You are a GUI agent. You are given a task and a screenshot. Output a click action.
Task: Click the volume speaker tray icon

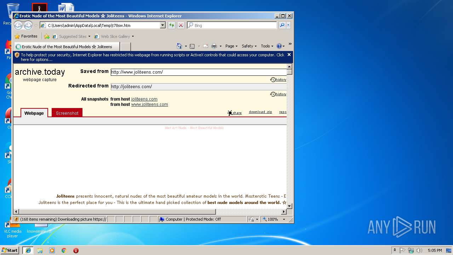tap(419, 250)
